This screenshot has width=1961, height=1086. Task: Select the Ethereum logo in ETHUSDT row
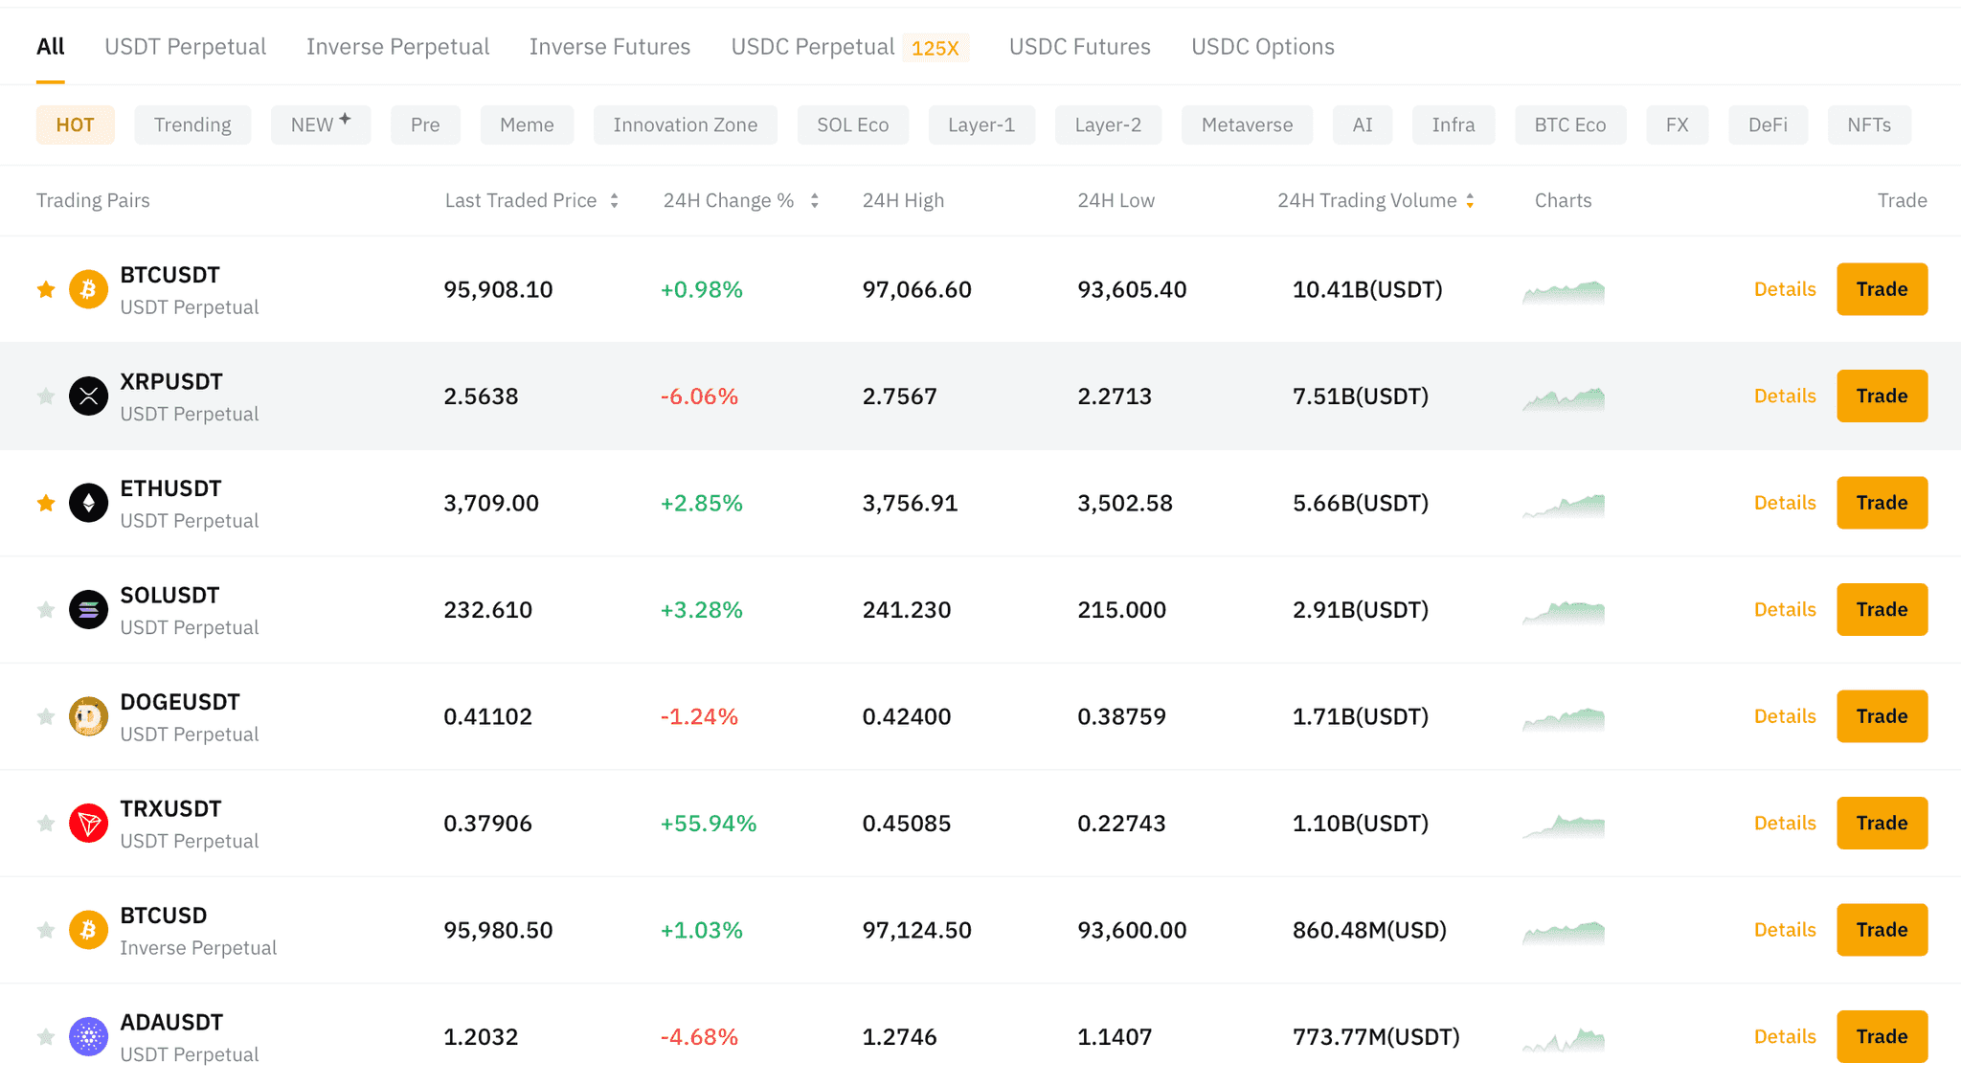pyautogui.click(x=88, y=502)
